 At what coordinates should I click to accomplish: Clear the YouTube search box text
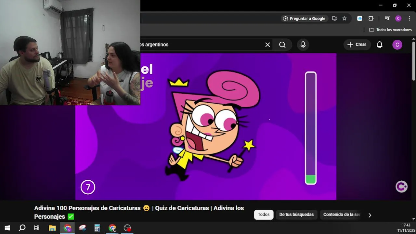267,45
